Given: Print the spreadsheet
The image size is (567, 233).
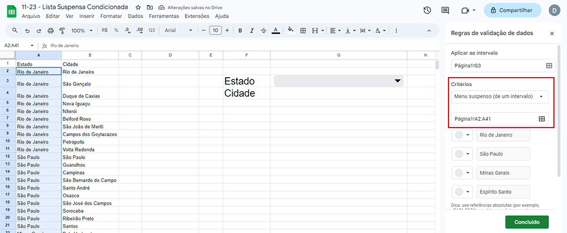Looking at the screenshot, I should pyautogui.click(x=50, y=31).
